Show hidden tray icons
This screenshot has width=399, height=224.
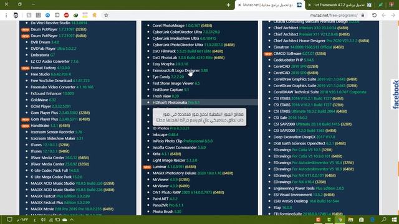click(x=72, y=220)
